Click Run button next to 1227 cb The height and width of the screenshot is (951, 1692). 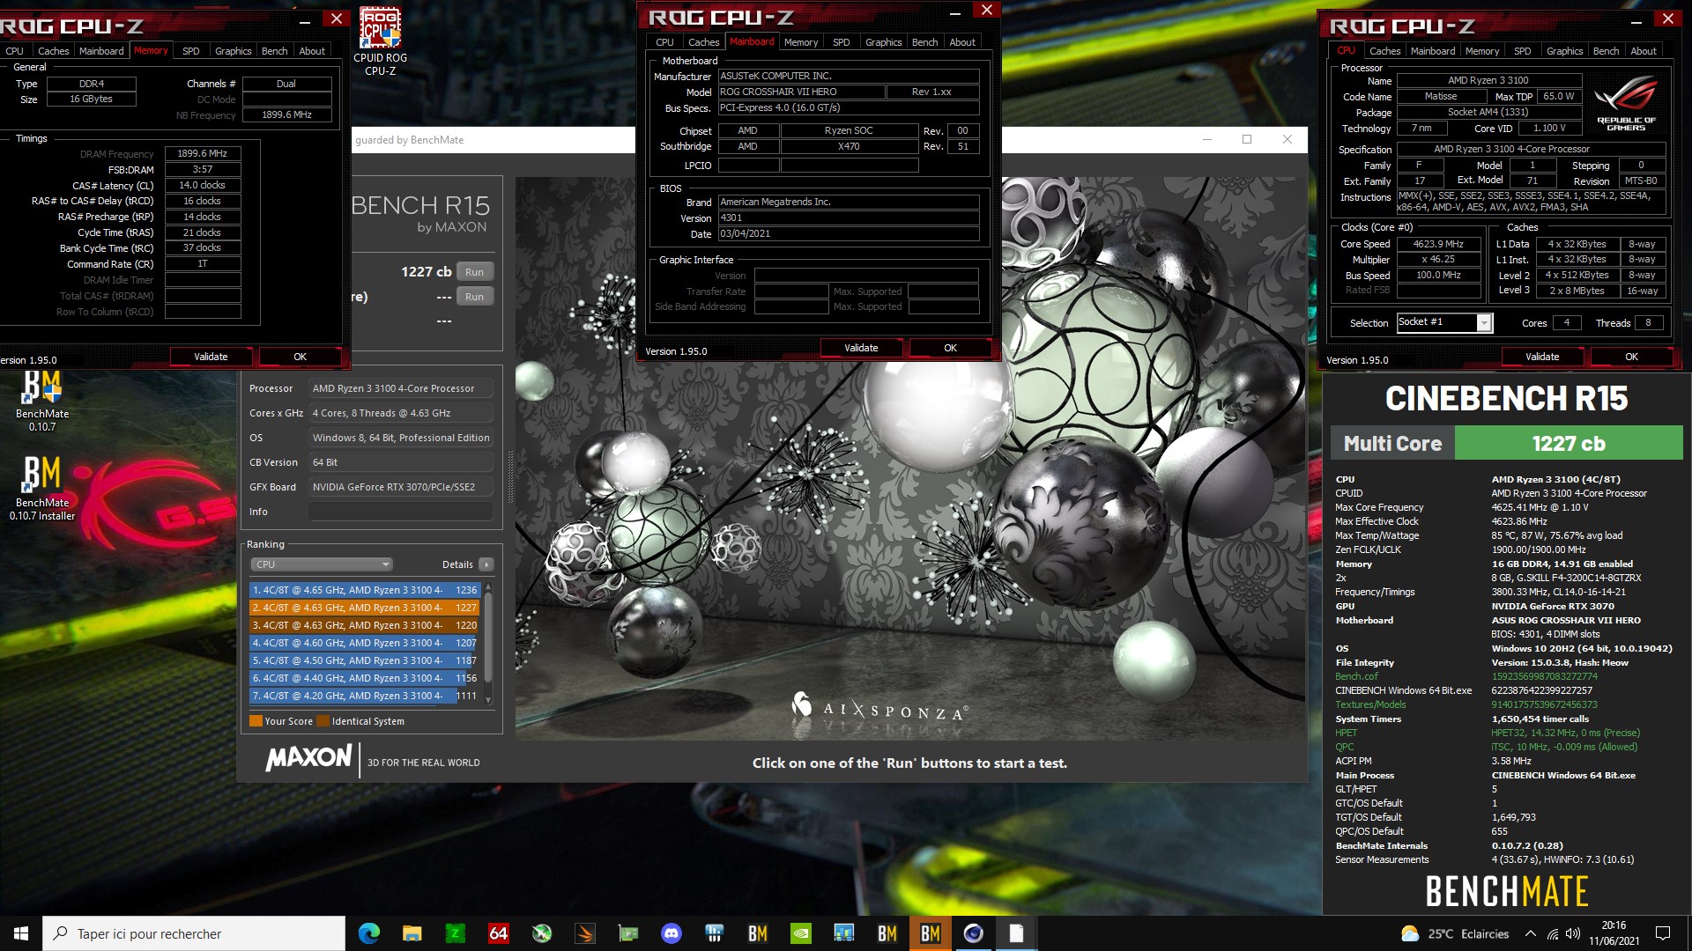pos(474,272)
